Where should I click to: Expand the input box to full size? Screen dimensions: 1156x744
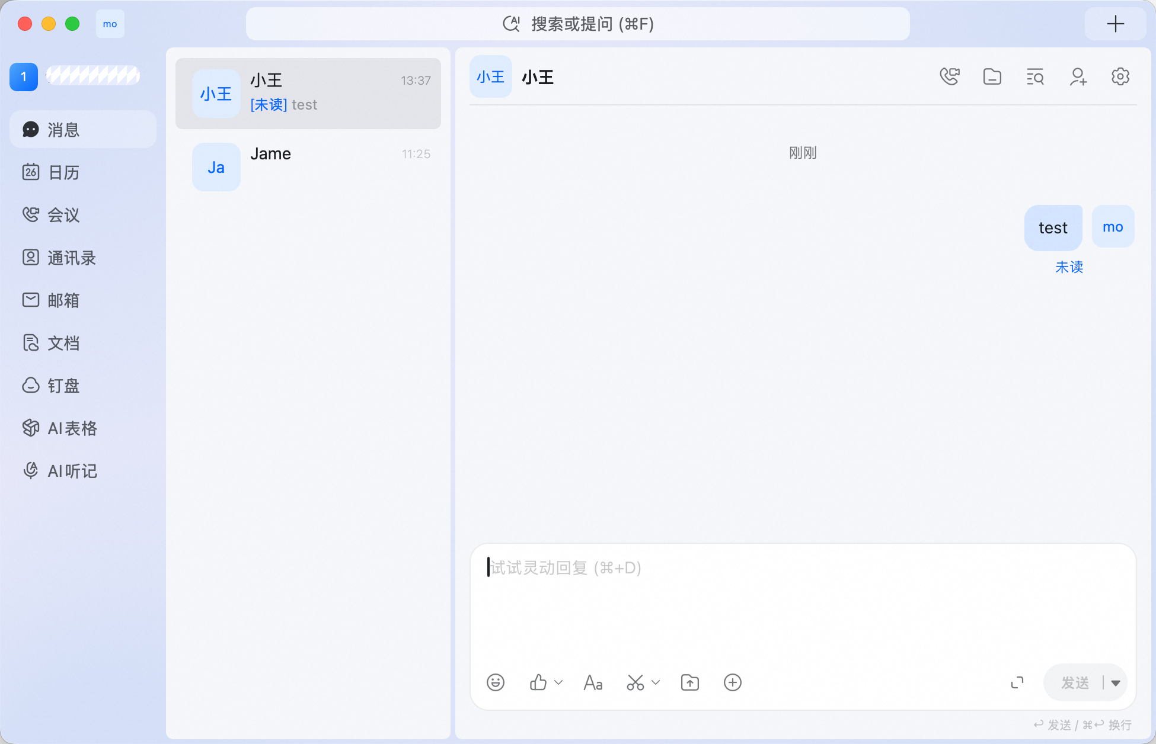click(x=1017, y=682)
